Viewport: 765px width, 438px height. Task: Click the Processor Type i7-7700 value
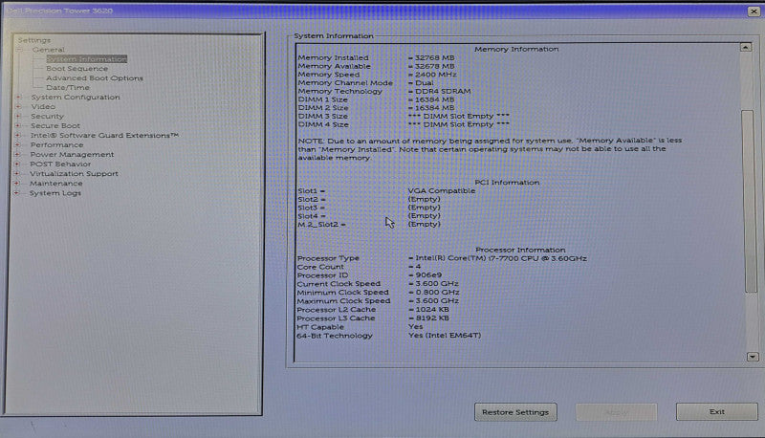[x=501, y=258]
